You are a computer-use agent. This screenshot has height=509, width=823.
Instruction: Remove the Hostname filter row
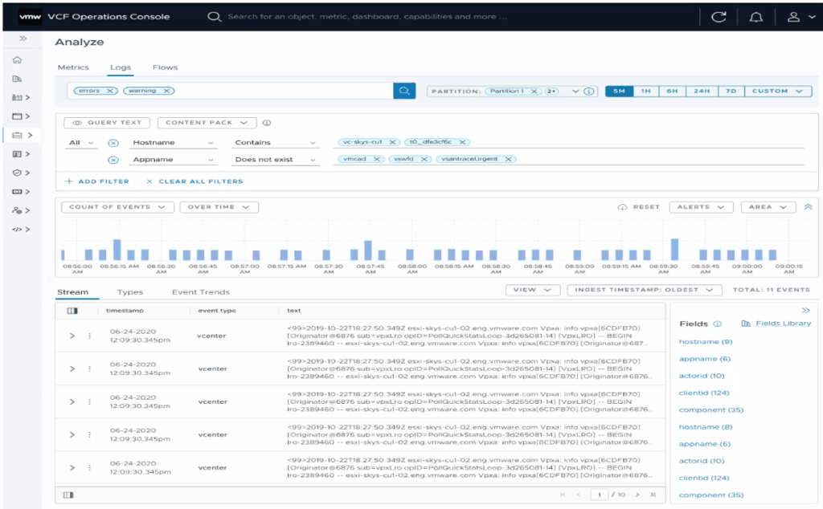(113, 142)
